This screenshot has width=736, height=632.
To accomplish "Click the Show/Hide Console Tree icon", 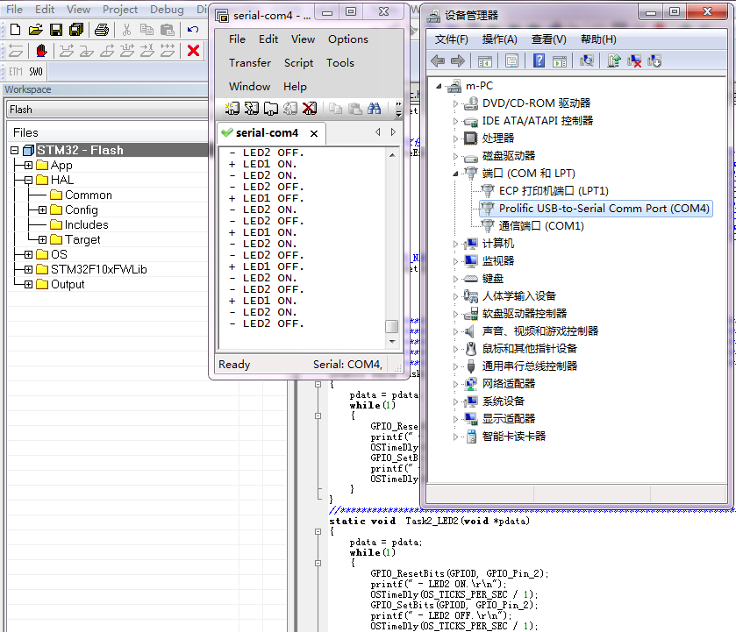I will [x=485, y=61].
